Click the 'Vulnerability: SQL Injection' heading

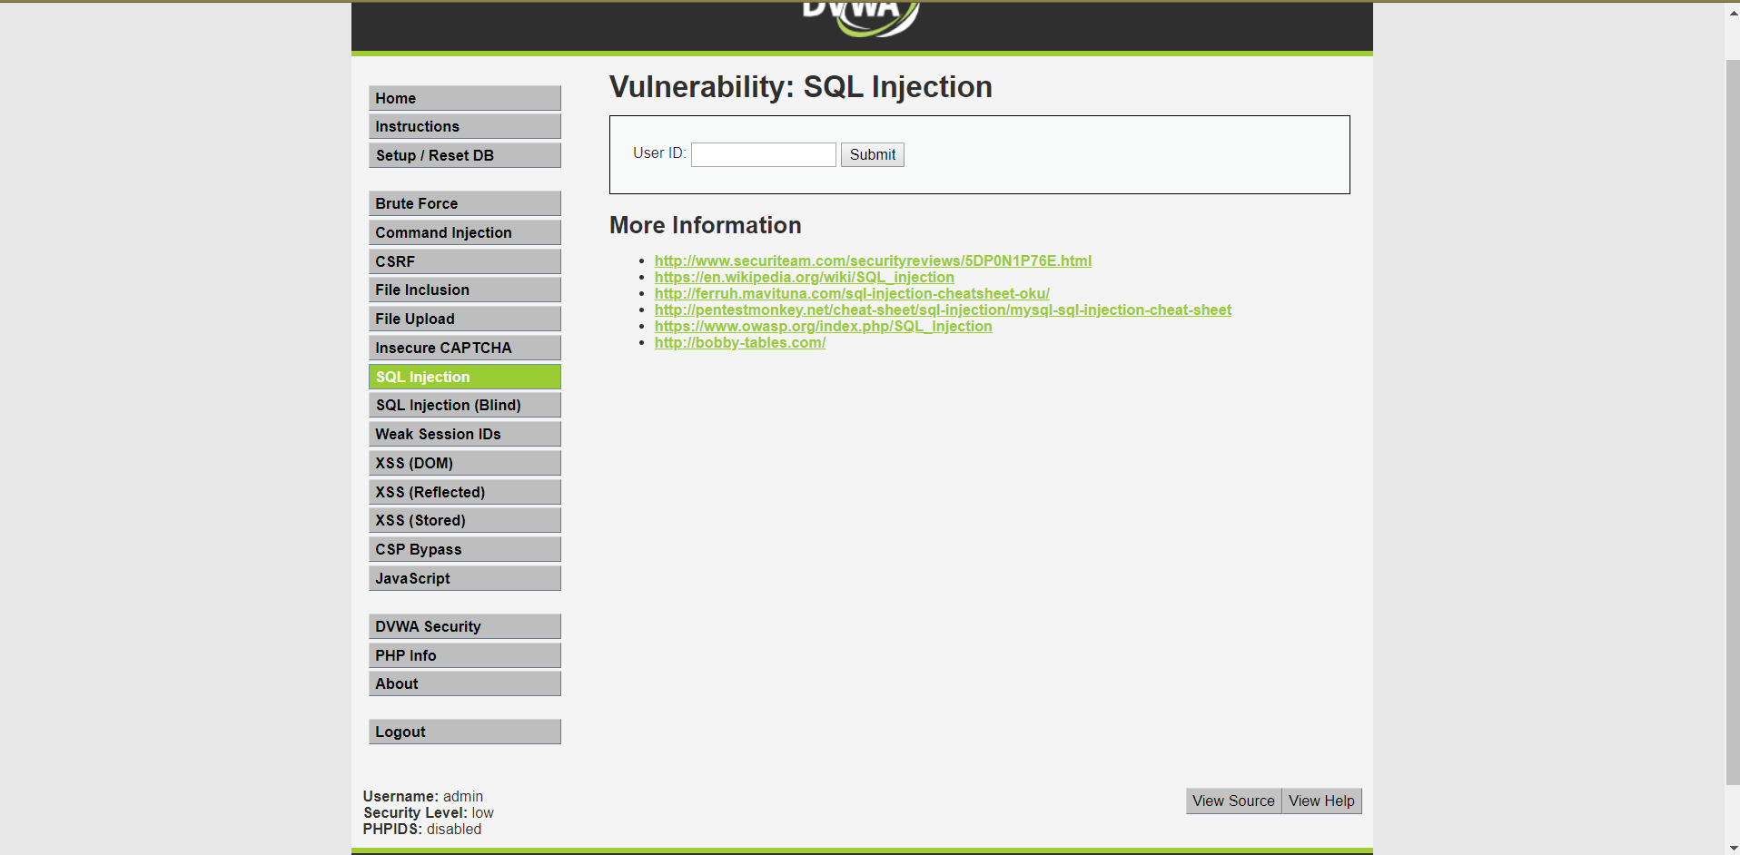(801, 87)
